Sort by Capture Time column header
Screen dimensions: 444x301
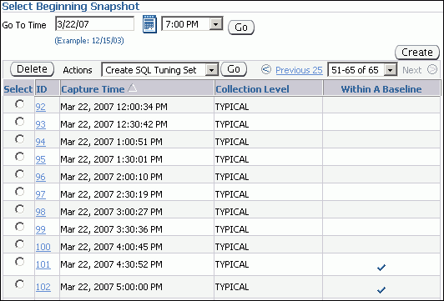pyautogui.click(x=93, y=89)
